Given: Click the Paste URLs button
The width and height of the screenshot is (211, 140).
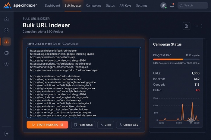Looking at the screenshot, I should tap(83, 125).
